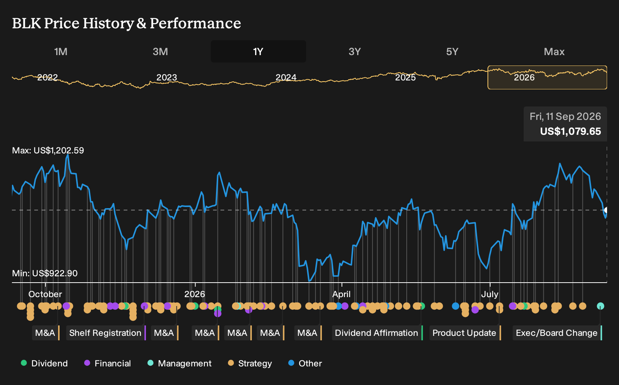Click the Max: US$1,202.59 label
The image size is (619, 385).
tap(48, 150)
